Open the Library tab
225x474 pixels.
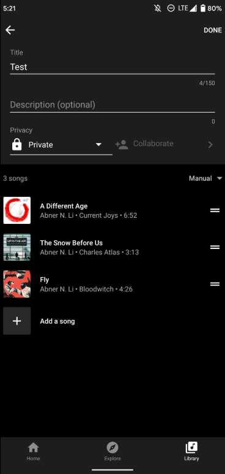(x=192, y=451)
